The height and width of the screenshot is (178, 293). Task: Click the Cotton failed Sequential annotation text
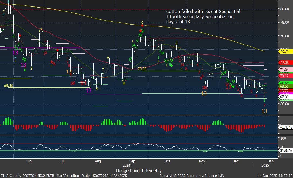tap(203, 16)
